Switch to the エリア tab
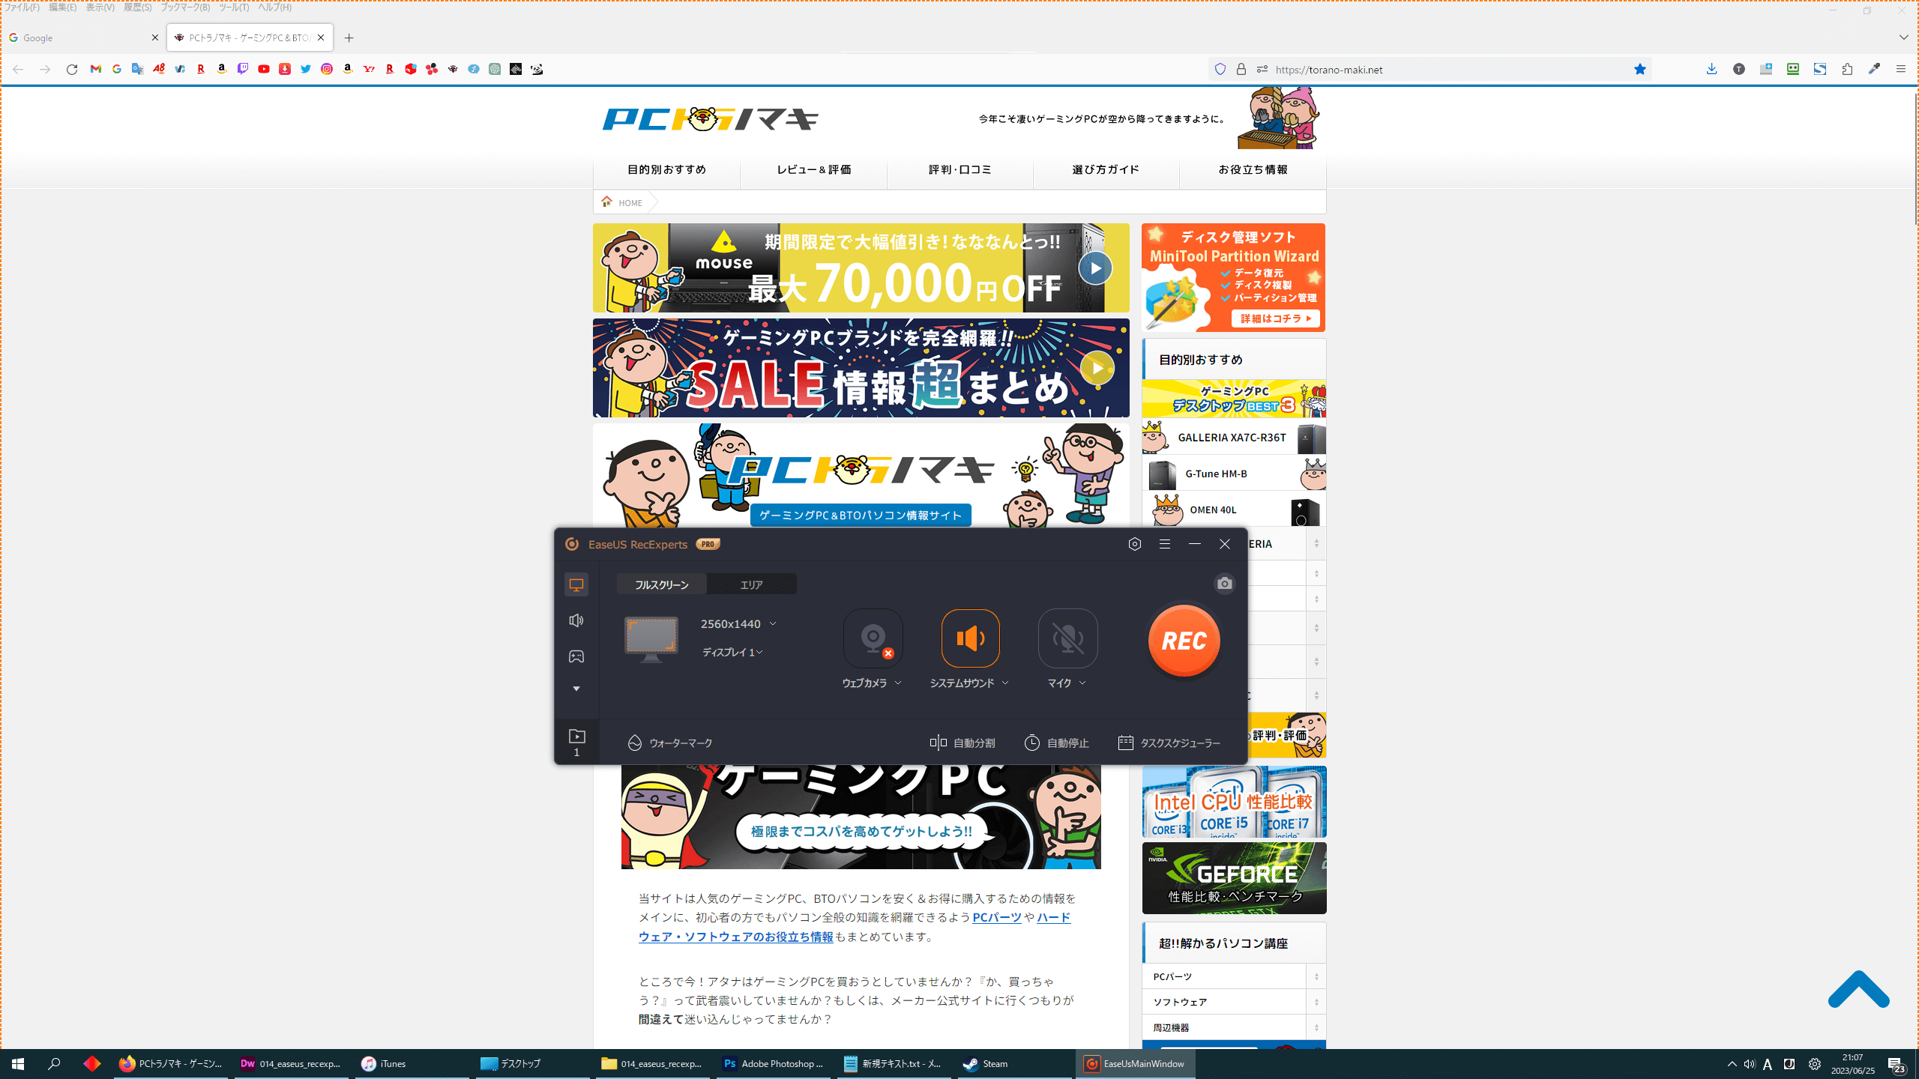 coord(751,584)
